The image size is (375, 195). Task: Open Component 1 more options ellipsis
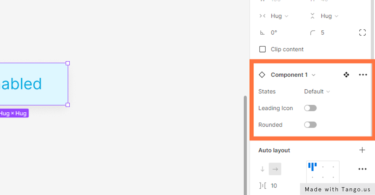tap(363, 75)
